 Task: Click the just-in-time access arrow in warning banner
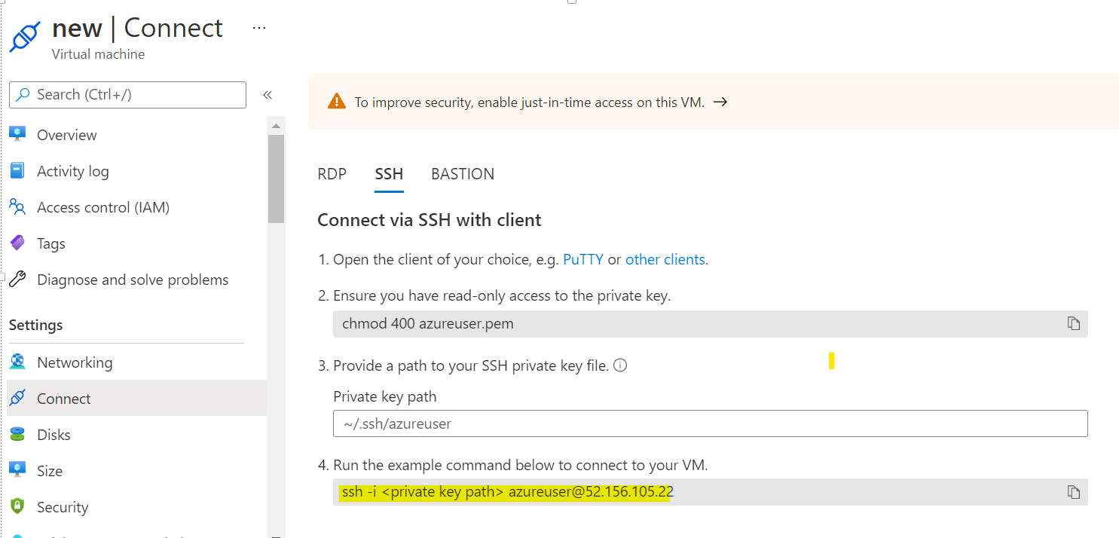pos(720,102)
